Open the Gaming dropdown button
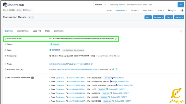The height and width of the screenshot is (104, 186). coord(179,17)
